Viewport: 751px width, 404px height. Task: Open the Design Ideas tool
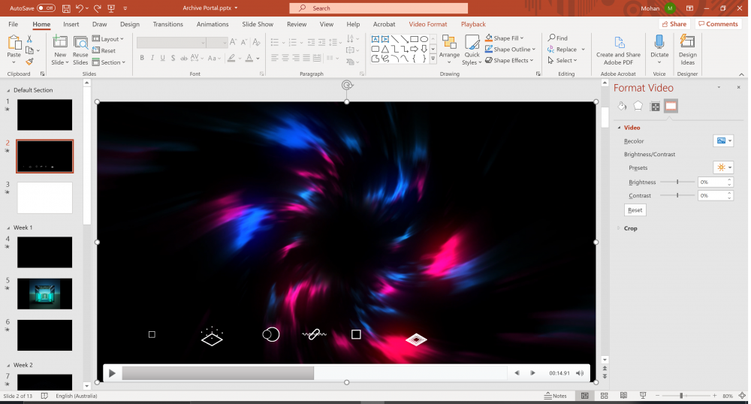pyautogui.click(x=687, y=50)
